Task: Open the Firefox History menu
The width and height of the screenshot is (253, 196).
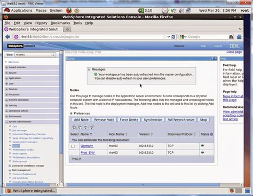Action: coord(41,23)
